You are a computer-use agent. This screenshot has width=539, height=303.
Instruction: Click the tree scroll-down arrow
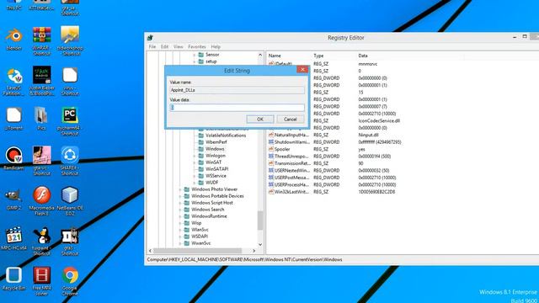coord(260,244)
